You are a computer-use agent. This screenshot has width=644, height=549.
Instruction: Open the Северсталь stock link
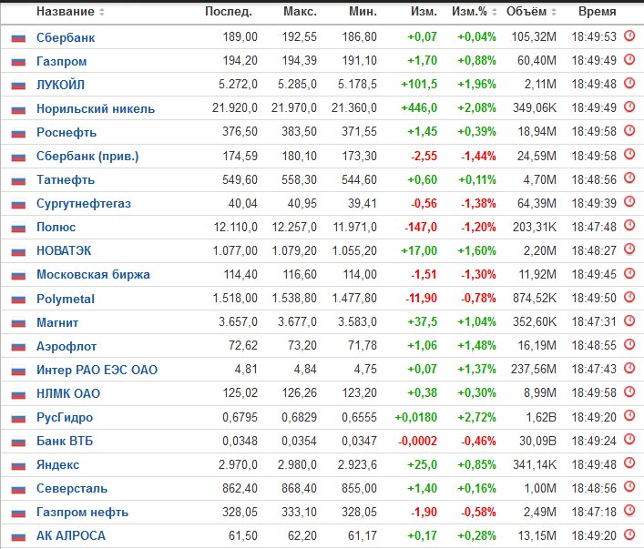click(72, 489)
